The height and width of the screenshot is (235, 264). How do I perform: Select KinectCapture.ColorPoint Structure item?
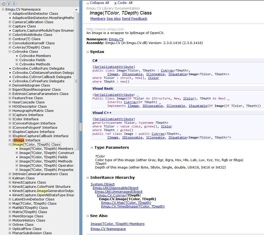(x=41, y=187)
